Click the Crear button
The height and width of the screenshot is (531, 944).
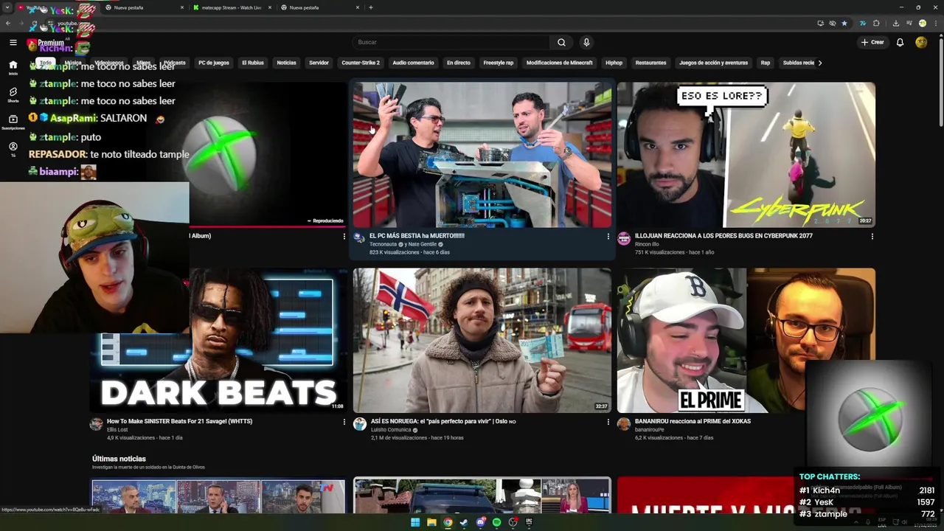pos(872,42)
